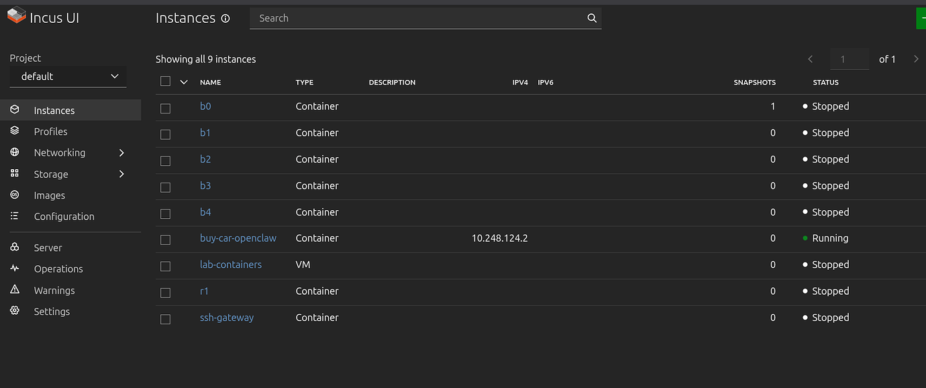
Task: Select the b4 instance checkbox
Action: (166, 213)
